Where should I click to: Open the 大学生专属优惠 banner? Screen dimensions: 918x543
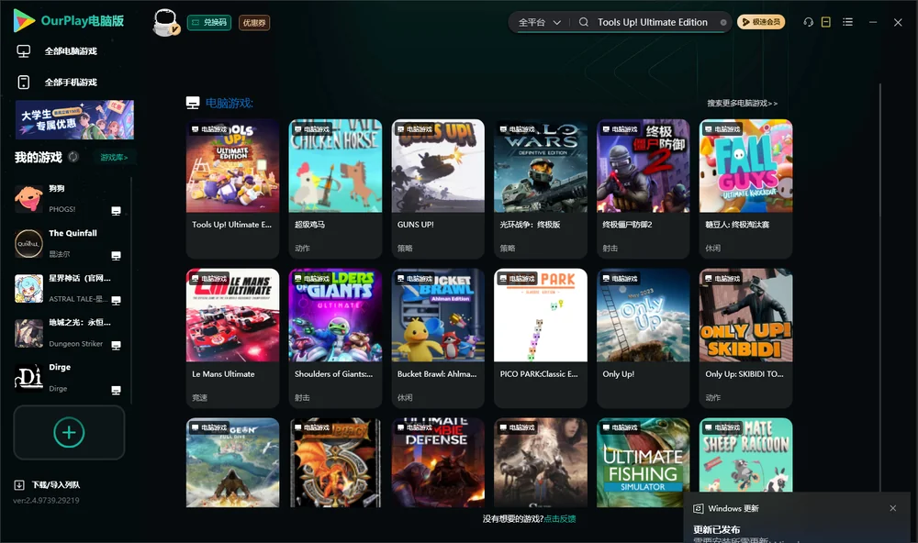tap(74, 119)
